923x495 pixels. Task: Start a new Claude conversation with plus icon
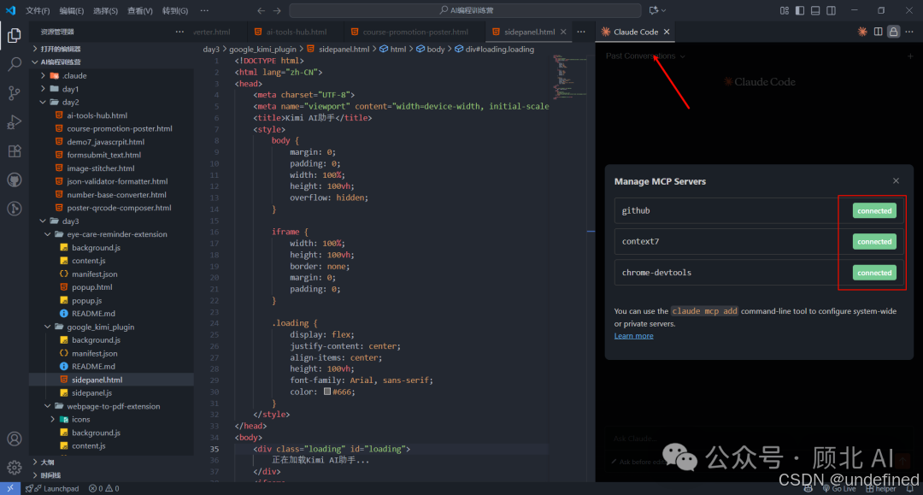click(910, 56)
